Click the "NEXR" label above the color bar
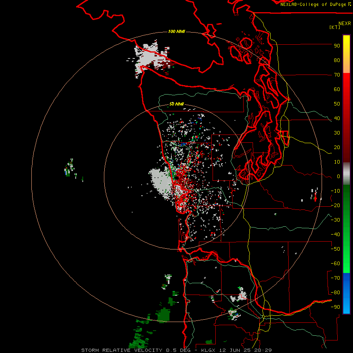 [x=345, y=24]
